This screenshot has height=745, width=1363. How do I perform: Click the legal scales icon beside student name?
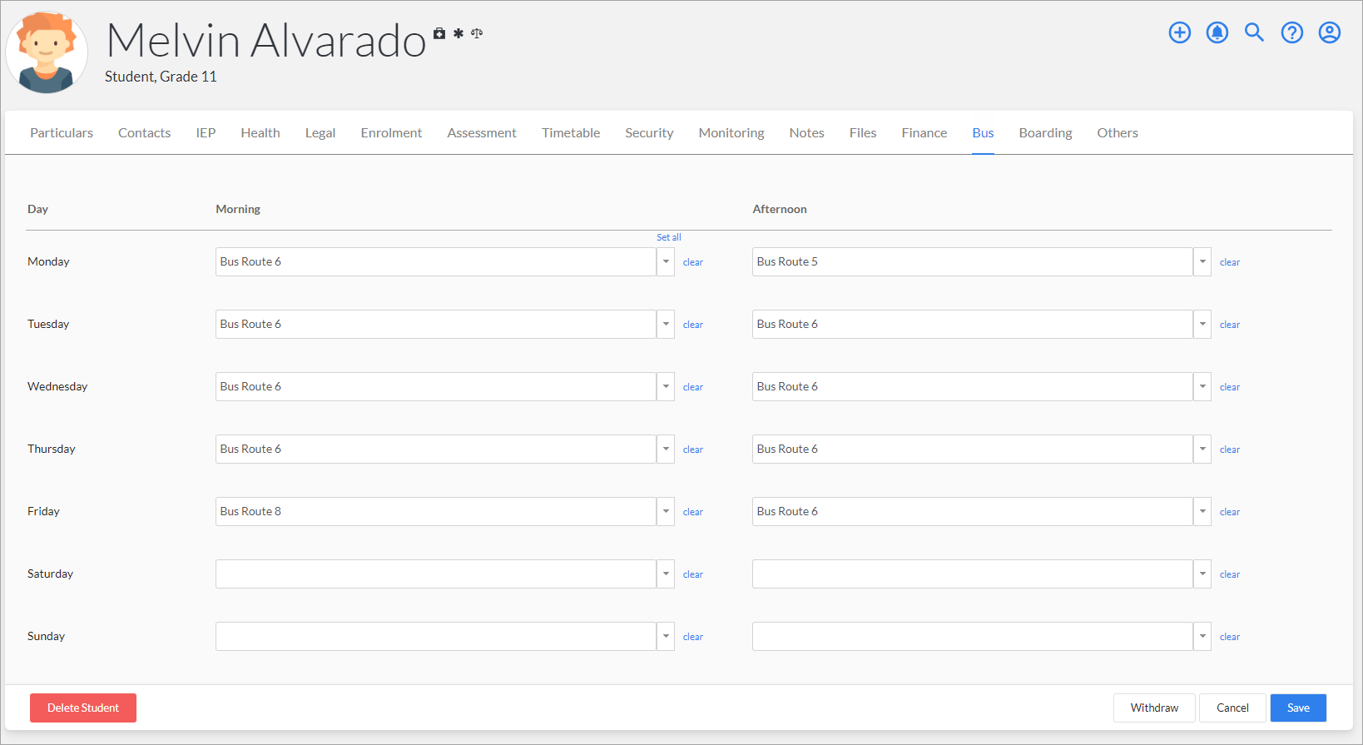pos(477,33)
